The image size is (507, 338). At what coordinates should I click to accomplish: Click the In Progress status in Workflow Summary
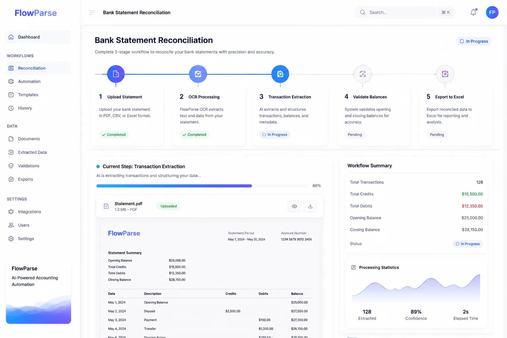(468, 244)
